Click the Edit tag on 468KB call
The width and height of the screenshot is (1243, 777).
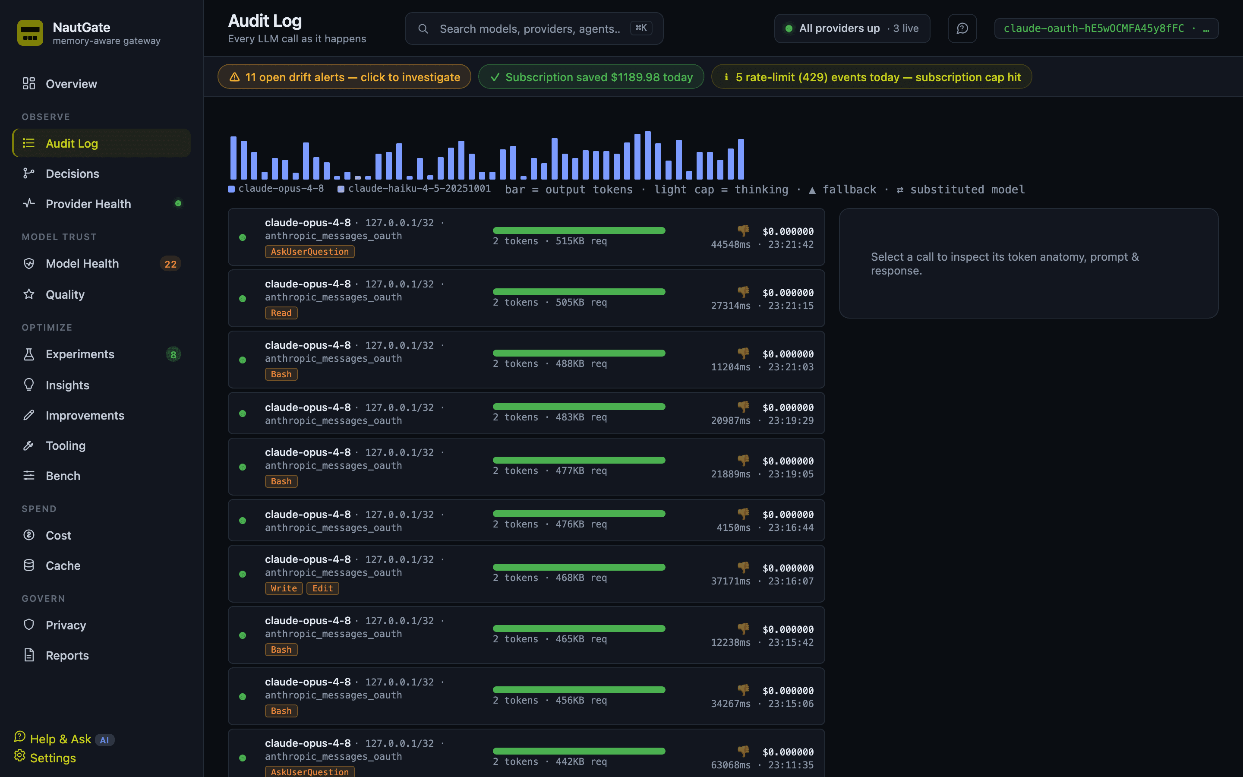click(322, 588)
